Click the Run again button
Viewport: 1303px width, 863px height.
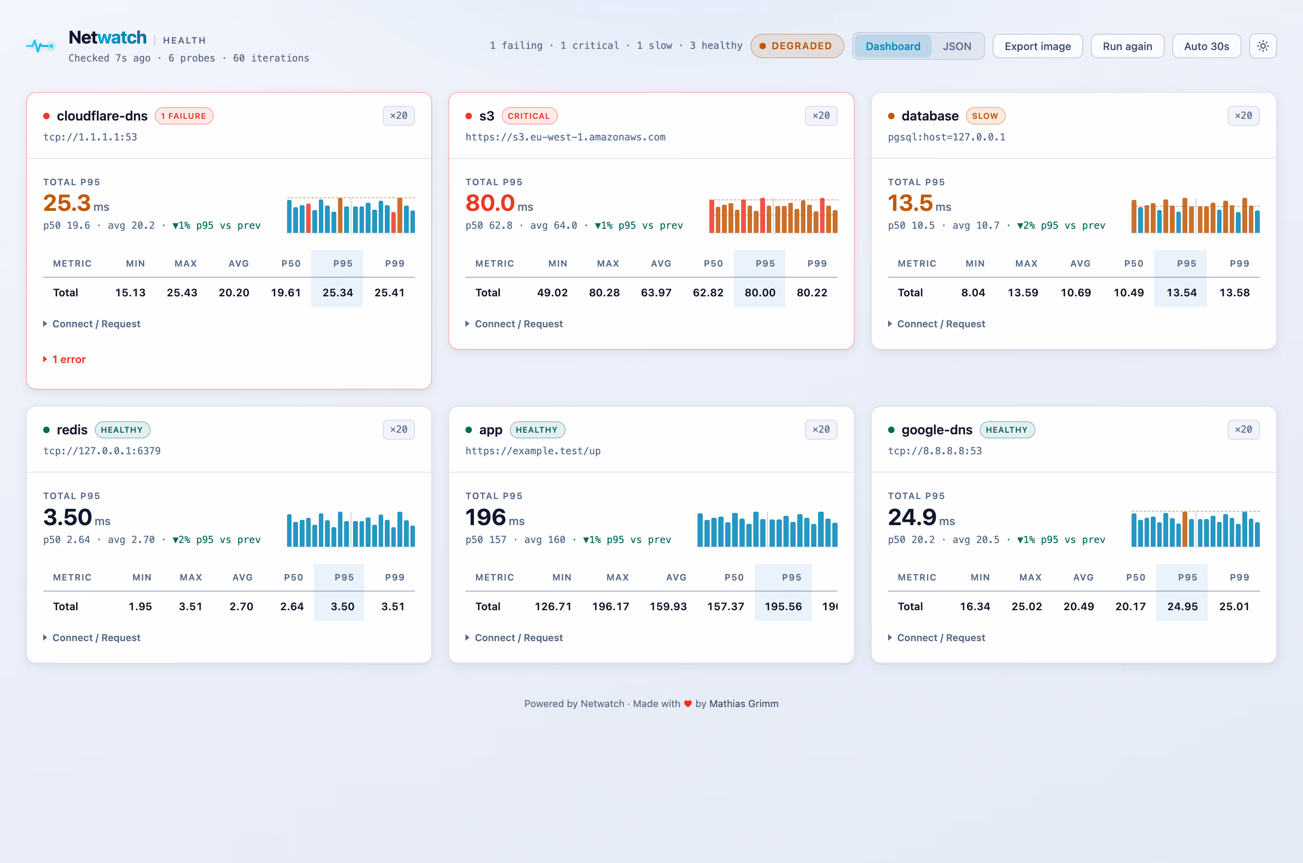(x=1128, y=46)
